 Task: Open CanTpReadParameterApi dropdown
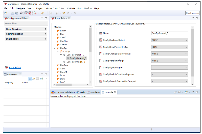pyautogui.click(x=186, y=47)
